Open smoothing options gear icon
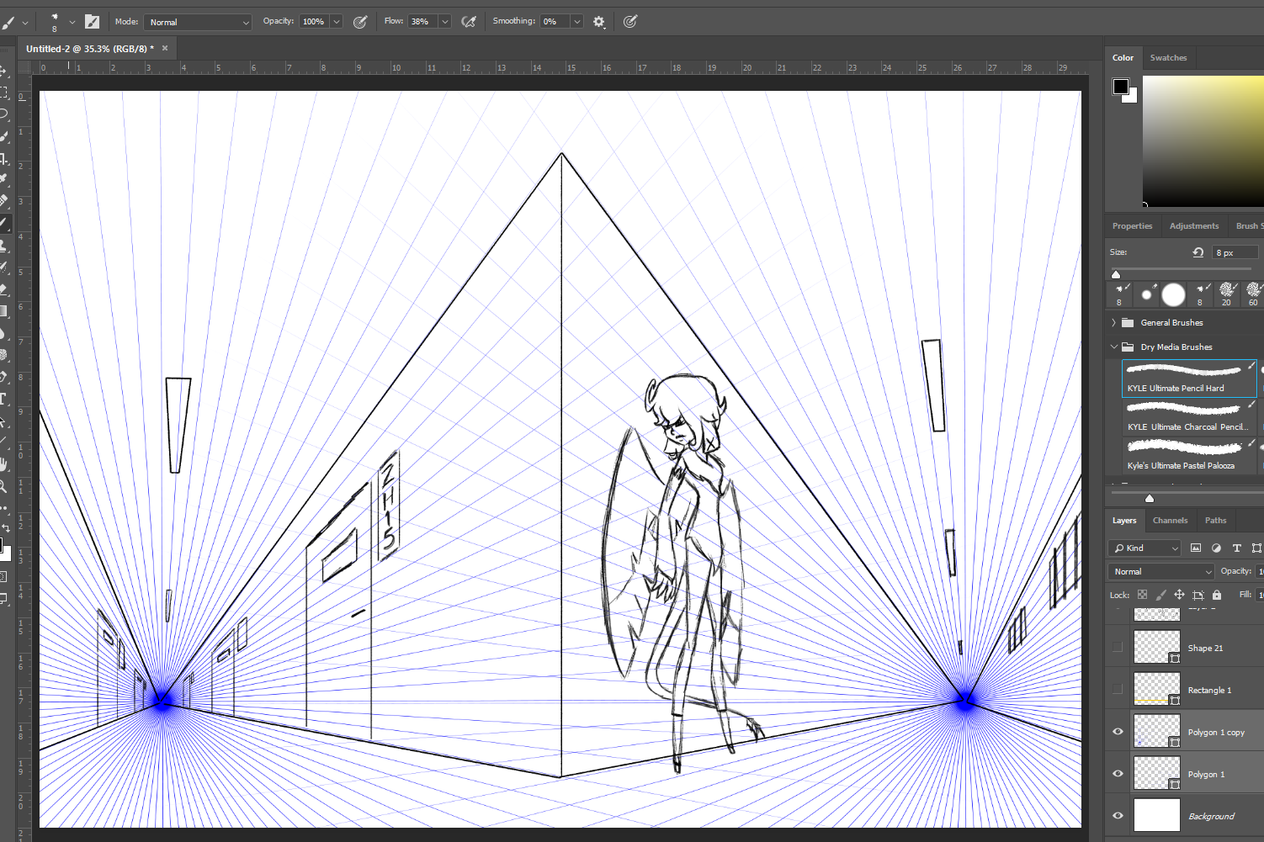1264x842 pixels. [x=598, y=22]
